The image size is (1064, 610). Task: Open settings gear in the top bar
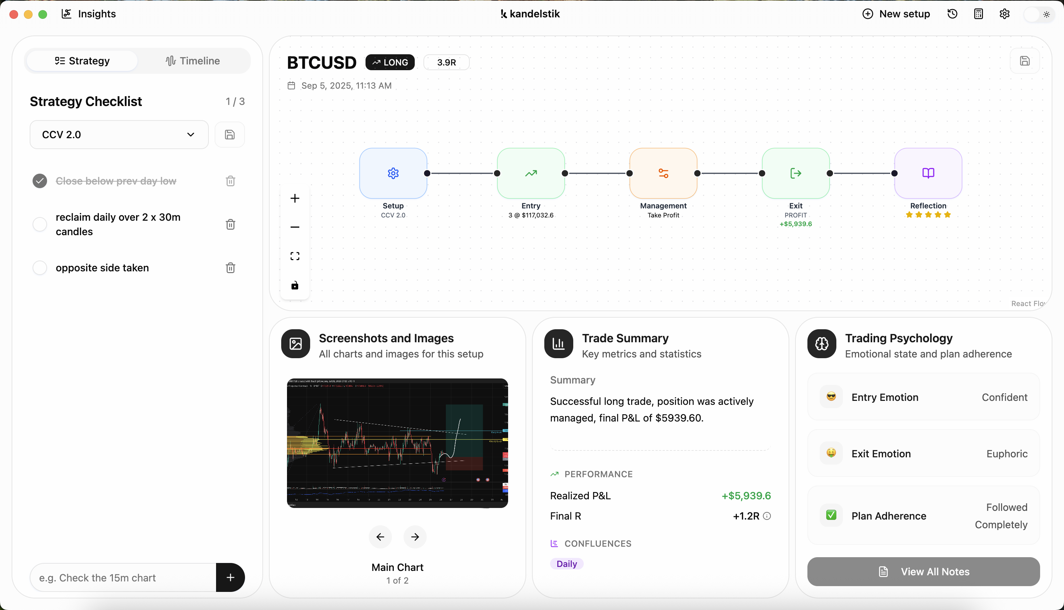point(1004,14)
